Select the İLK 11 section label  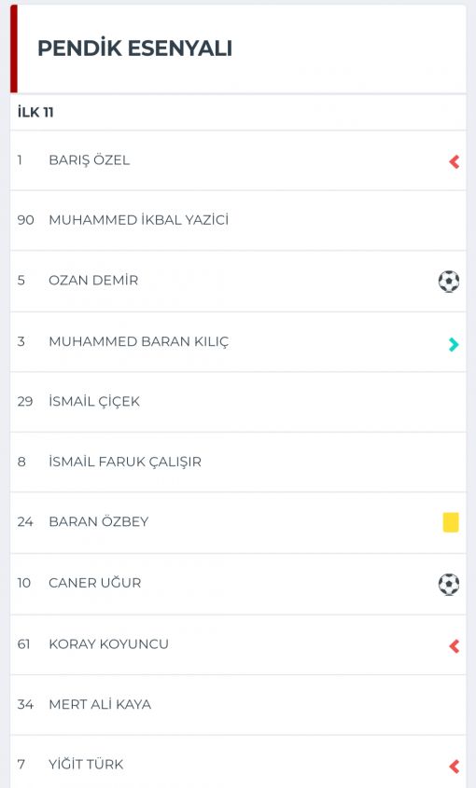click(x=35, y=112)
